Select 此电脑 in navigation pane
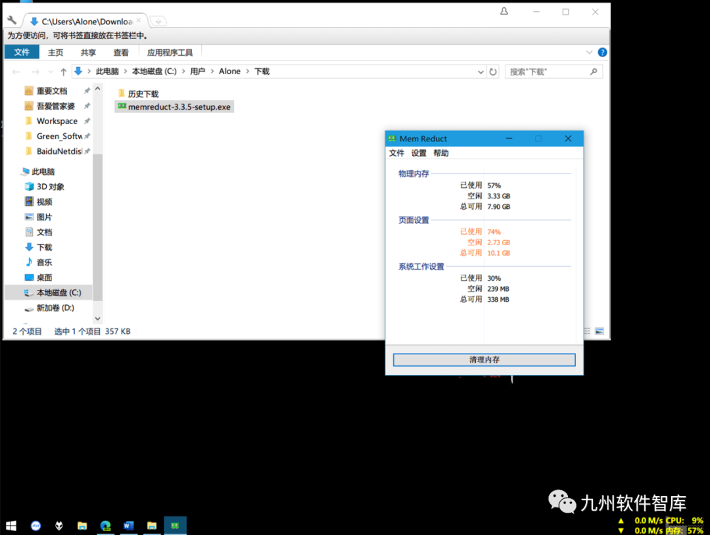Screen dimensions: 710x535 click(43, 172)
